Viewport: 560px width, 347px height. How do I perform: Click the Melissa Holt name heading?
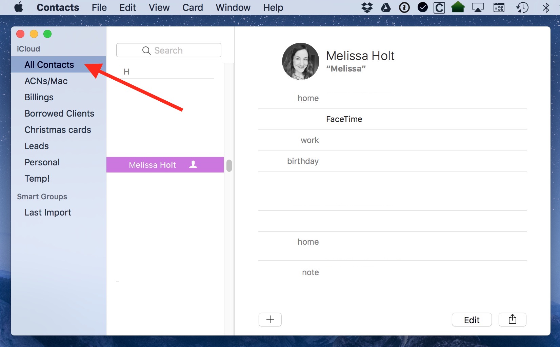[x=360, y=56]
